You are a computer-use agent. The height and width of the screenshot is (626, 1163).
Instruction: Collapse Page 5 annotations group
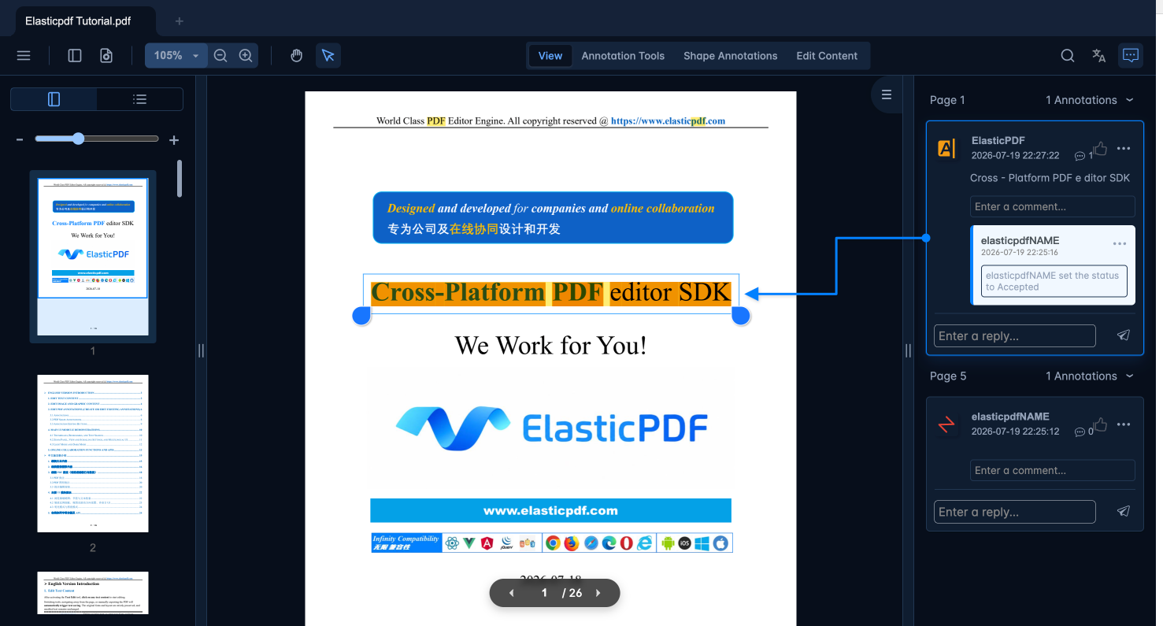[x=1130, y=376]
